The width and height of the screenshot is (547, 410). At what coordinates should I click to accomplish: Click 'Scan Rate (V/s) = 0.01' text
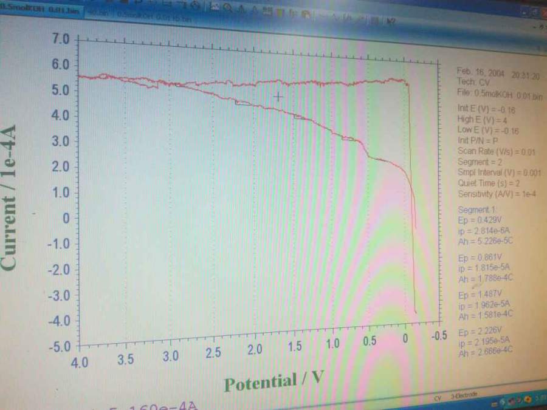496,151
